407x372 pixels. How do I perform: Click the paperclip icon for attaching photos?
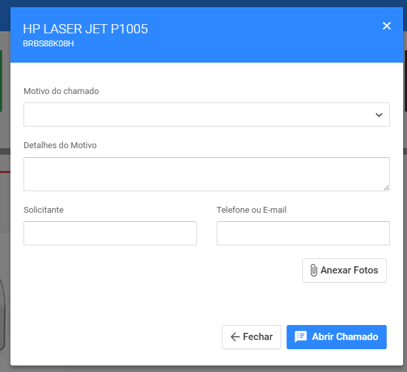(313, 271)
